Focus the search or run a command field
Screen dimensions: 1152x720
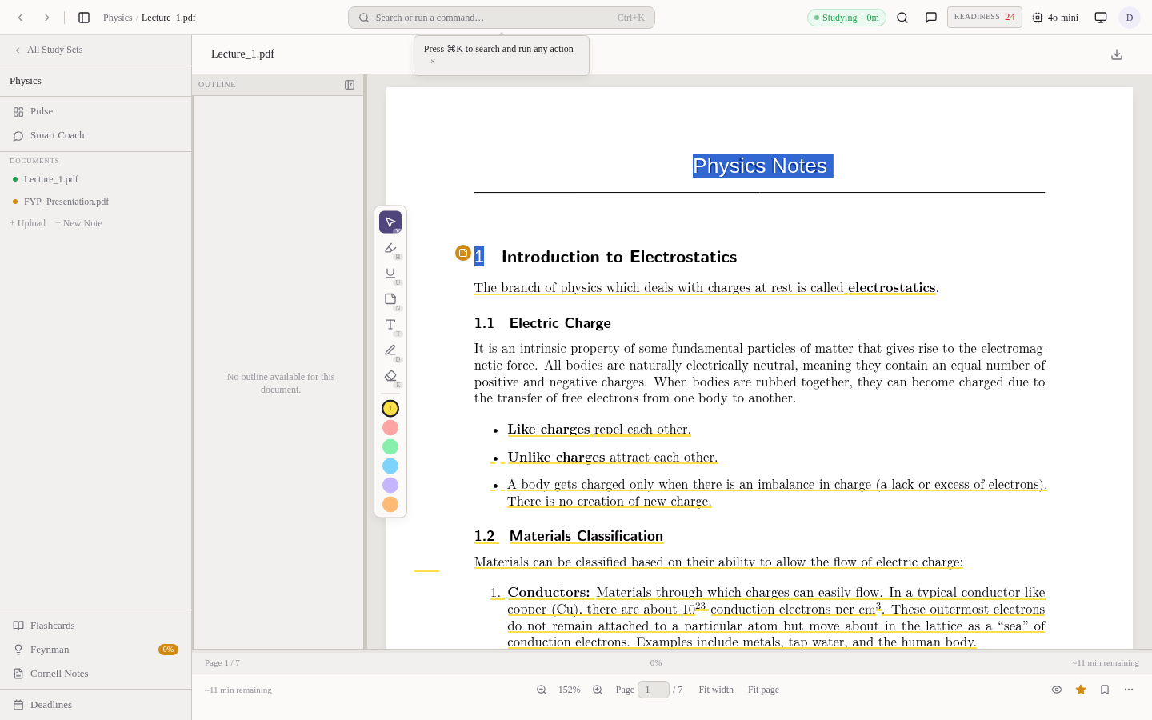pyautogui.click(x=502, y=18)
